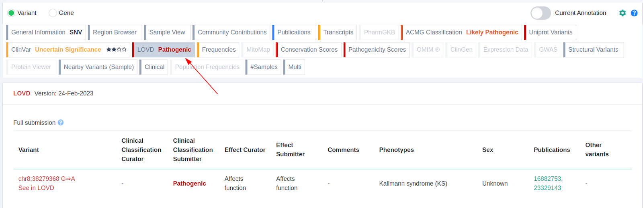Image resolution: width=643 pixels, height=208 pixels.
Task: Show the Conservation Scores tab
Action: (309, 50)
